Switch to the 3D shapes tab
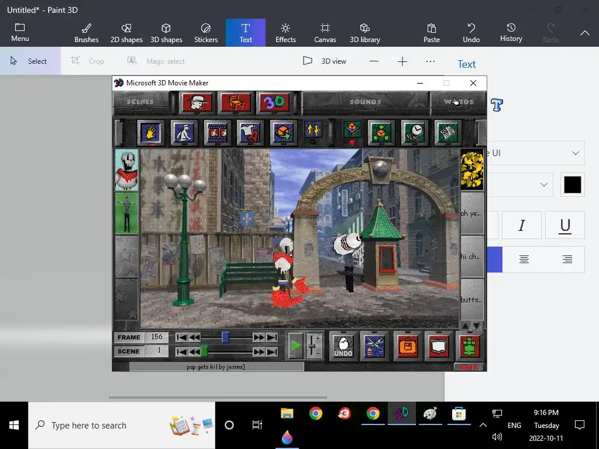The height and width of the screenshot is (449, 599). pos(166,33)
